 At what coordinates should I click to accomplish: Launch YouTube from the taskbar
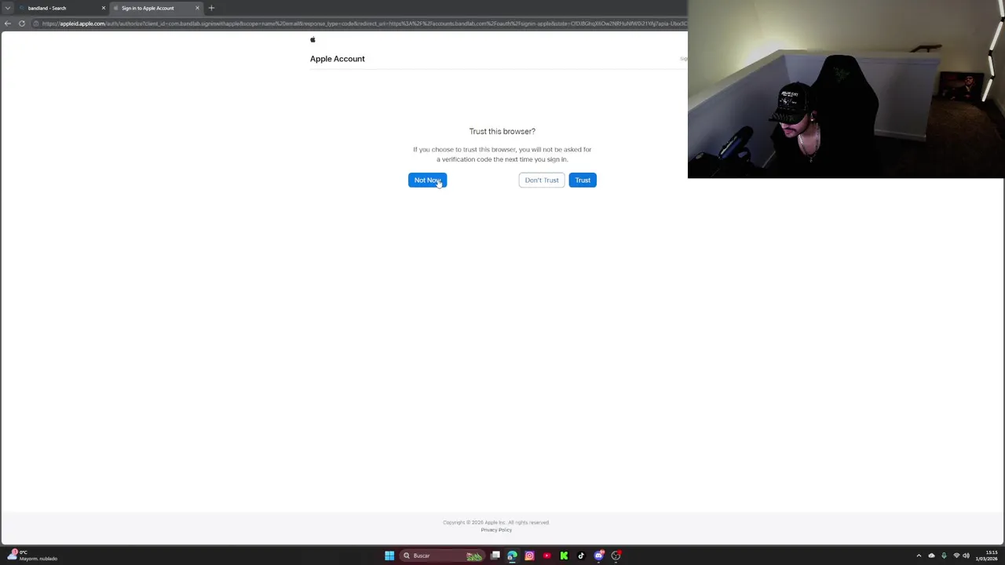pyautogui.click(x=546, y=556)
